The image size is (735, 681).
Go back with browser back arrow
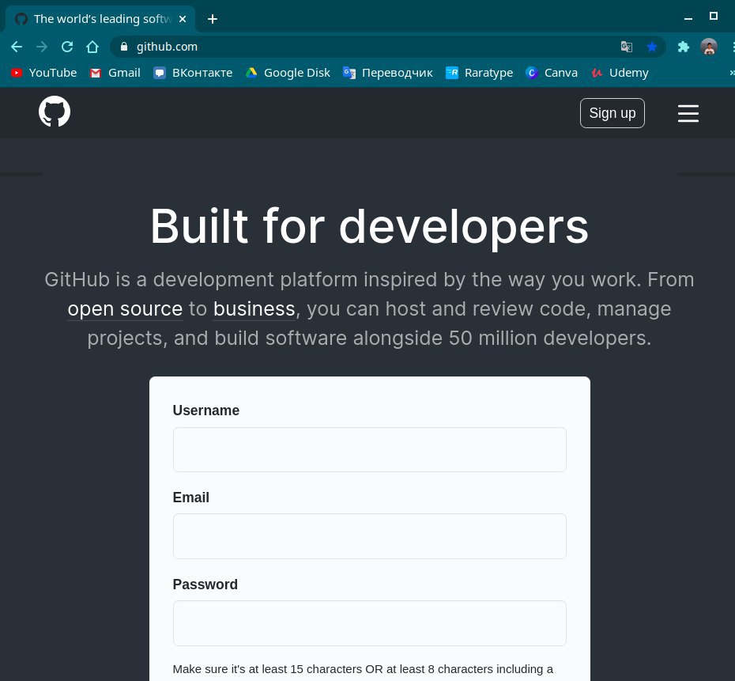click(17, 47)
